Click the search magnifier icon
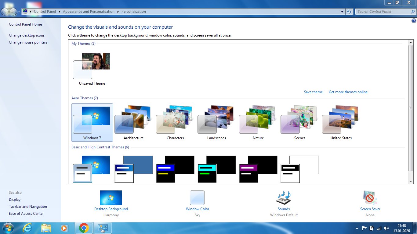Viewport: 417px width, 234px height. tap(413, 12)
